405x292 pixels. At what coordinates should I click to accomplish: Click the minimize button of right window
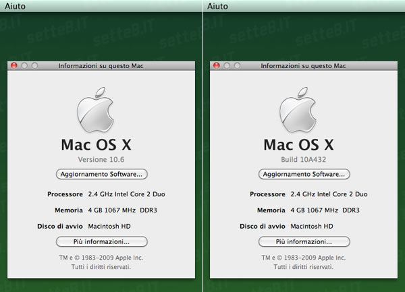point(227,66)
